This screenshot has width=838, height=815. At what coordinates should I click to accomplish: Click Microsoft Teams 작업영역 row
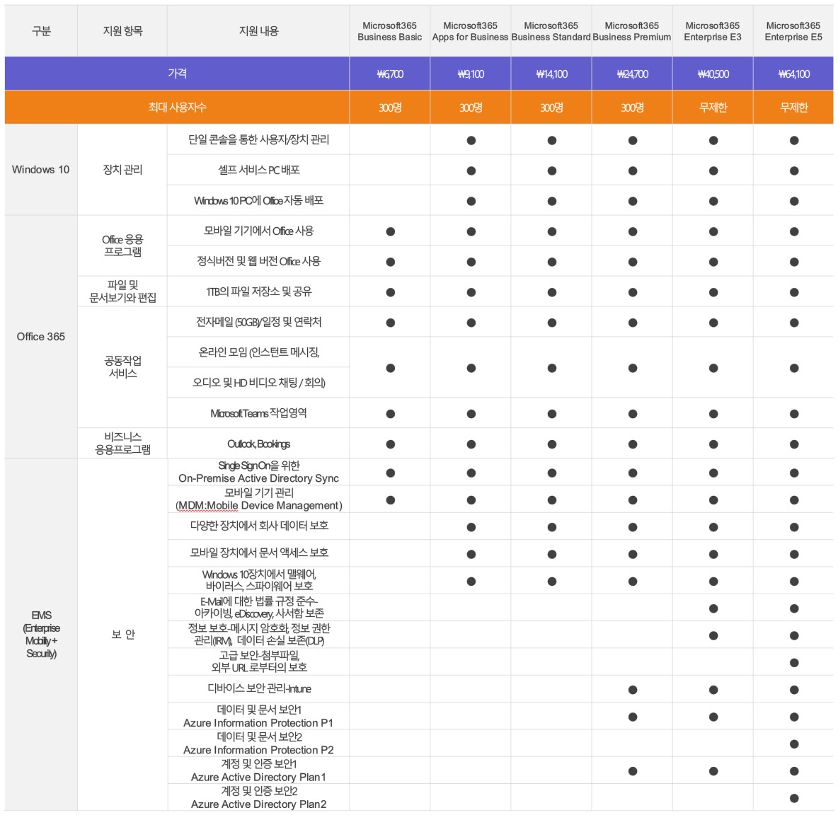point(258,413)
